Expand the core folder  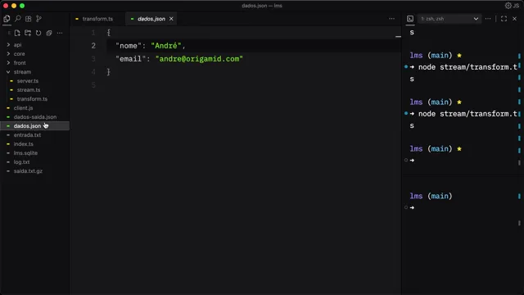[x=19, y=53]
